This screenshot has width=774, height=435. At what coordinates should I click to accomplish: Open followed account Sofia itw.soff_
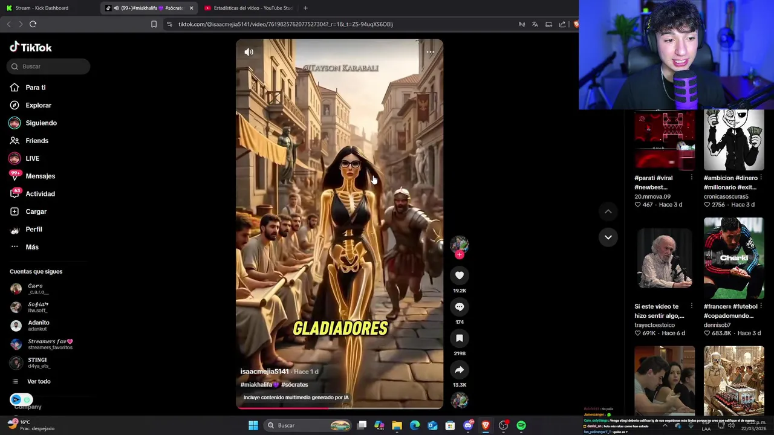(30, 307)
